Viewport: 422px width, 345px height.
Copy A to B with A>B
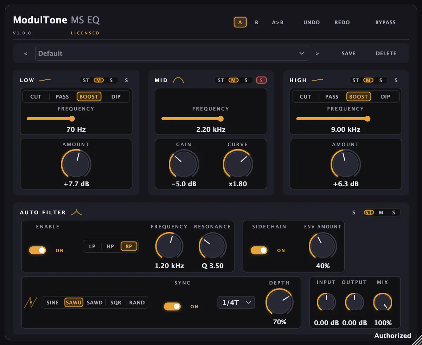(277, 22)
